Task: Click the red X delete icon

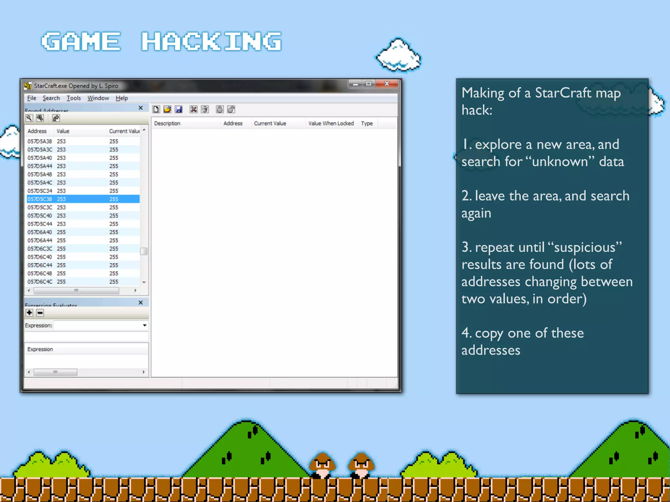Action: pyautogui.click(x=193, y=109)
